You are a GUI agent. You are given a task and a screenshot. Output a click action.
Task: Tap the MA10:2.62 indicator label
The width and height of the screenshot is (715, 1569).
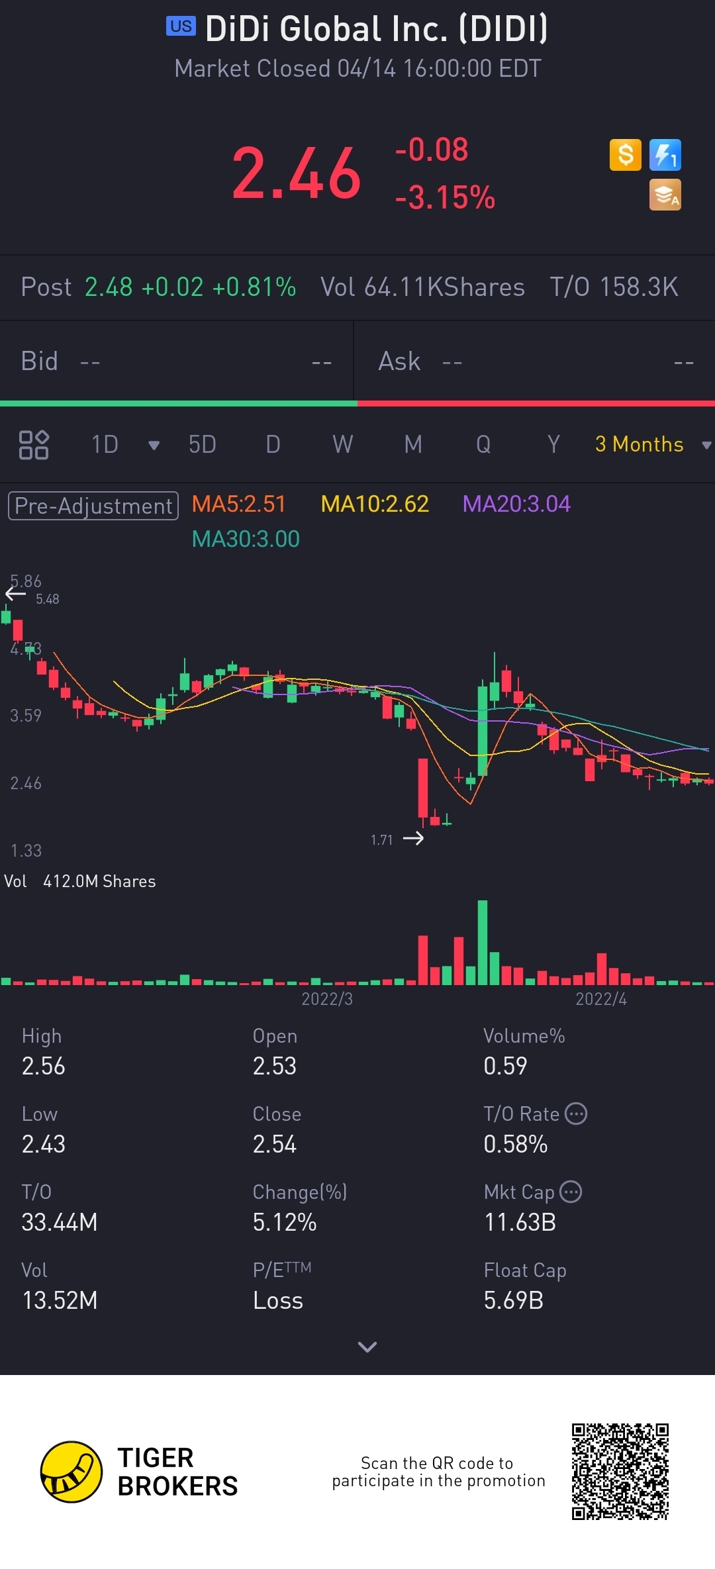coord(375,504)
